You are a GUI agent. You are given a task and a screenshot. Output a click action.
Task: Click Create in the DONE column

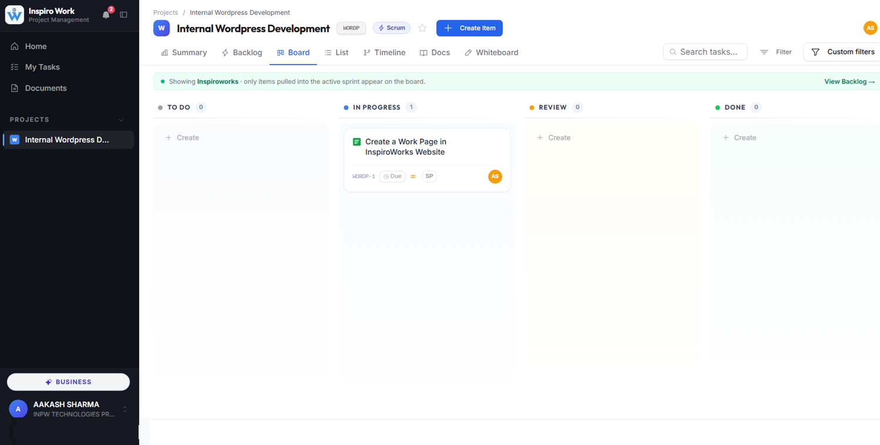coord(740,137)
